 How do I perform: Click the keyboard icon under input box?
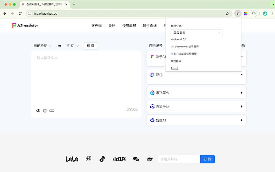pos(52,111)
